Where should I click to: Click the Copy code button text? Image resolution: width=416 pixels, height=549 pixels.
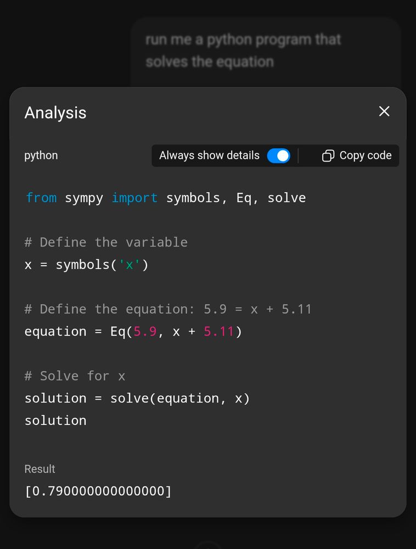click(366, 155)
